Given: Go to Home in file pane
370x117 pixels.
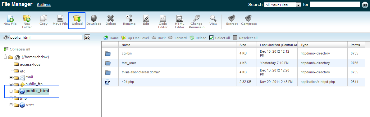Looking at the screenshot, I should pos(111,38).
